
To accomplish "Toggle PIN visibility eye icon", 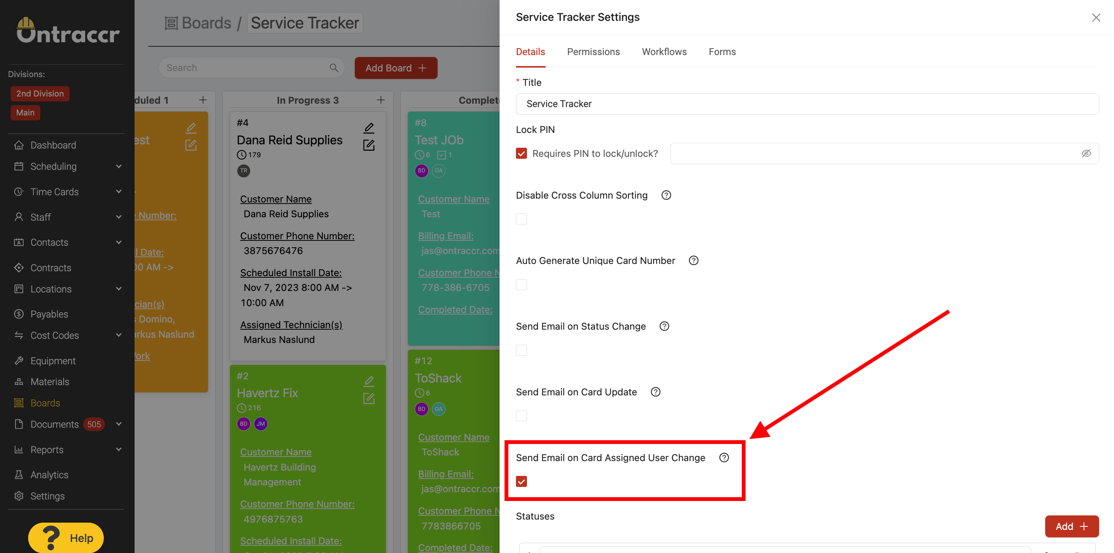I will pos(1086,154).
